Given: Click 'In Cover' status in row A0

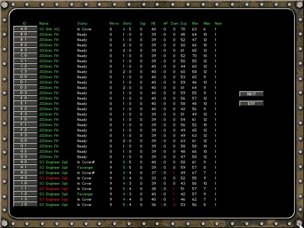Looking at the screenshot, I should pyautogui.click(x=84, y=29).
